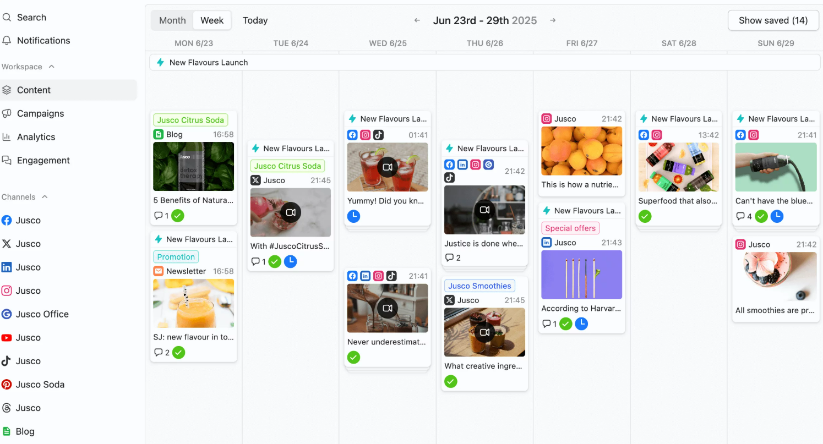
Task: Toggle green check on Never underestimate post
Action: (x=353, y=358)
